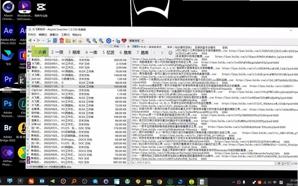Click the plus button beside 开始
The height and width of the screenshot is (186, 298).
click(x=129, y=46)
